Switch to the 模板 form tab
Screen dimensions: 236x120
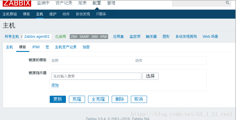[x=23, y=47]
